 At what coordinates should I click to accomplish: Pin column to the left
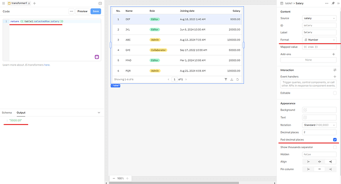point(308,169)
